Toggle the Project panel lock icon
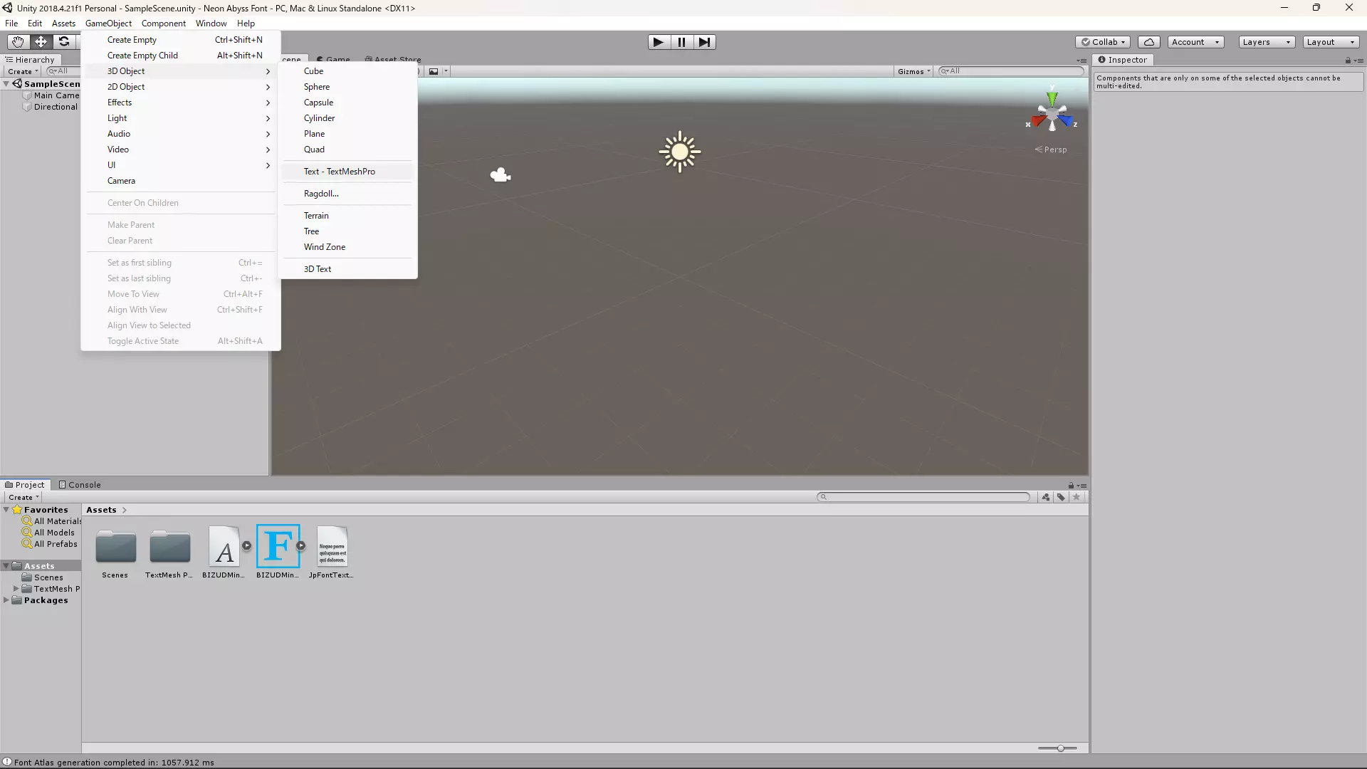This screenshot has width=1367, height=769. [x=1070, y=486]
